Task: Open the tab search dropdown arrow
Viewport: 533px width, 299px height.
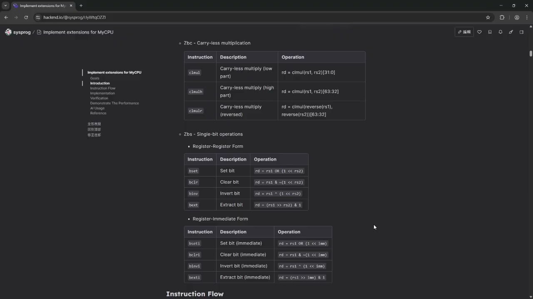Action: click(5, 6)
